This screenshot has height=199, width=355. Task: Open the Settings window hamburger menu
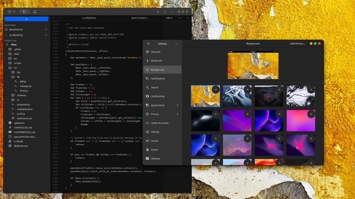(176, 44)
